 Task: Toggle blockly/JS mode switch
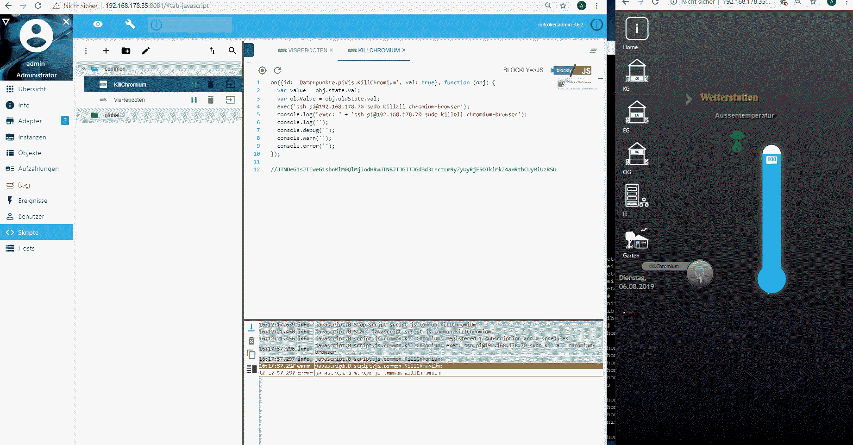click(571, 70)
